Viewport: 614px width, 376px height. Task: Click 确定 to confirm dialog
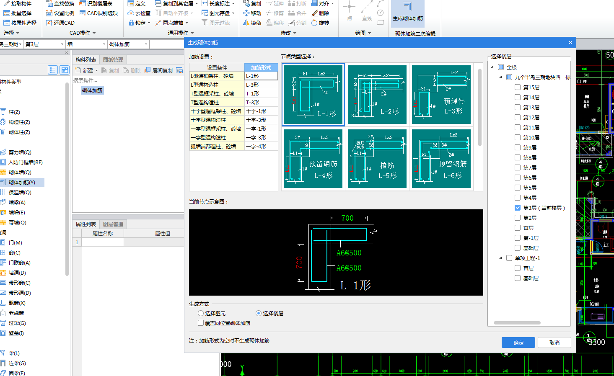pos(518,343)
